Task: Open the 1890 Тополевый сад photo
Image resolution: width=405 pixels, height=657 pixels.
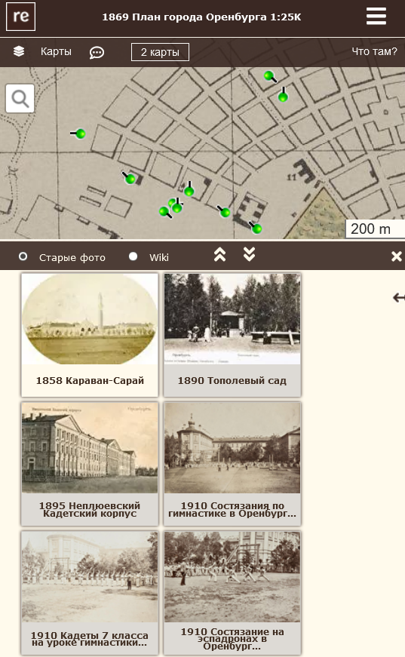Action: (232, 335)
